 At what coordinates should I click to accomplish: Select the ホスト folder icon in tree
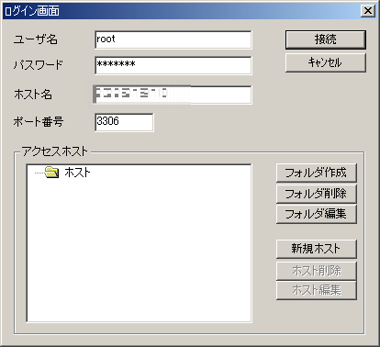pos(51,173)
